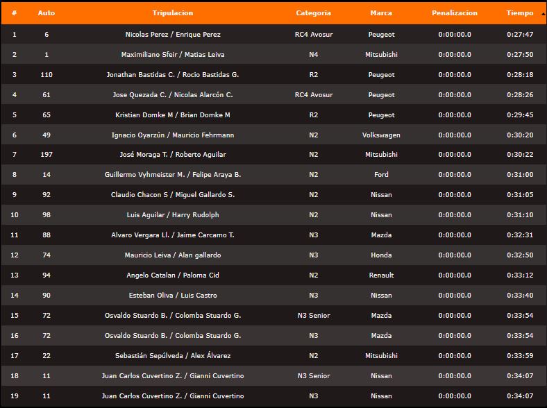
Task: Click position number 16
Action: (15, 336)
